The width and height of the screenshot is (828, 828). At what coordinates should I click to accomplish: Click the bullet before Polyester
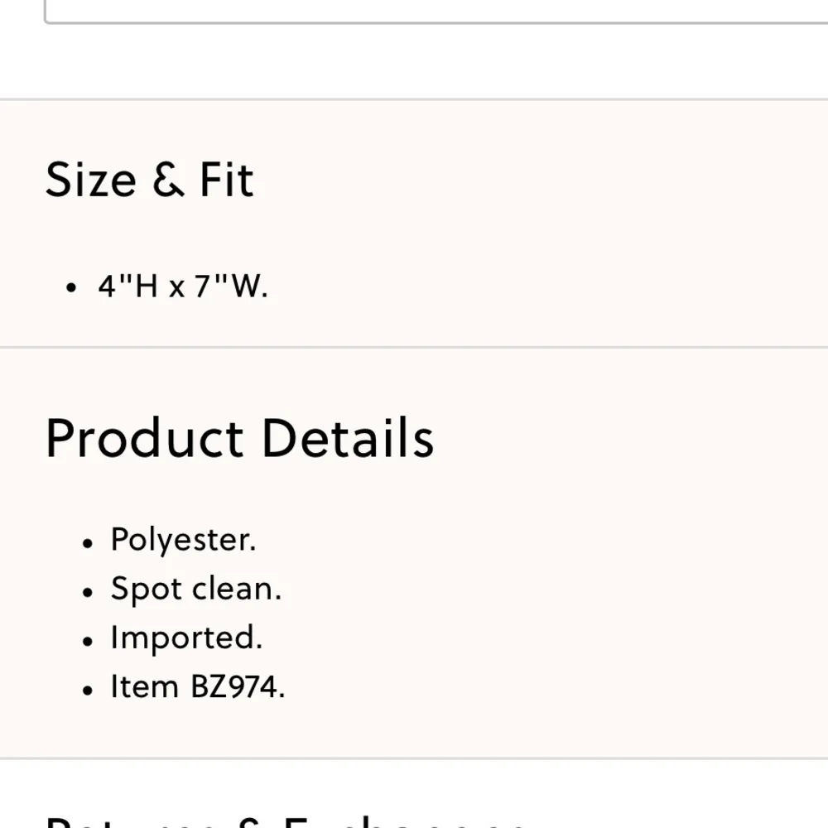coord(89,543)
